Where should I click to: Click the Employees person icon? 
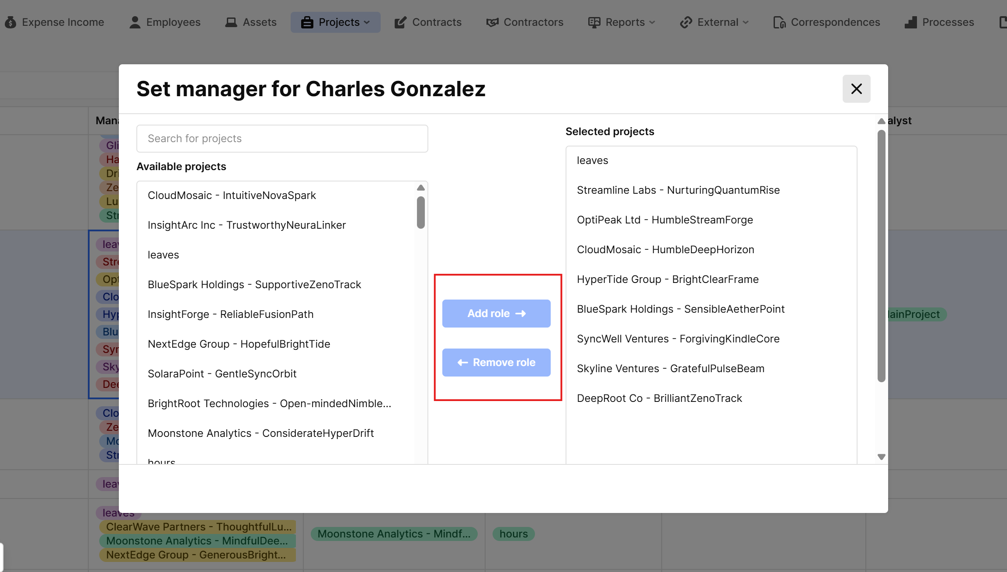click(135, 22)
